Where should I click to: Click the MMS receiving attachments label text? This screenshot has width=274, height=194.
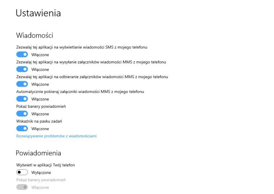92,77
